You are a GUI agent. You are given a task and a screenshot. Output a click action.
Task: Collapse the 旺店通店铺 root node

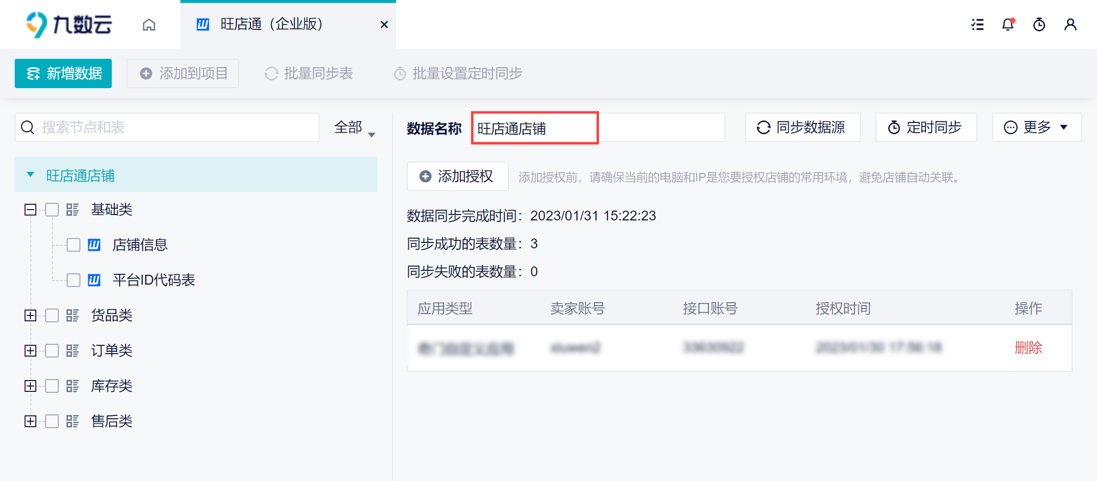click(x=30, y=175)
